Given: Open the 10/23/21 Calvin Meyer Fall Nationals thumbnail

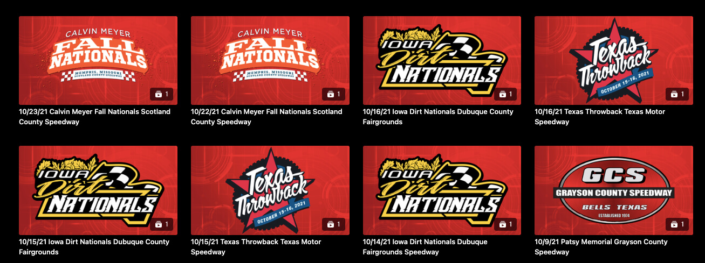Looking at the screenshot, I should tap(98, 60).
